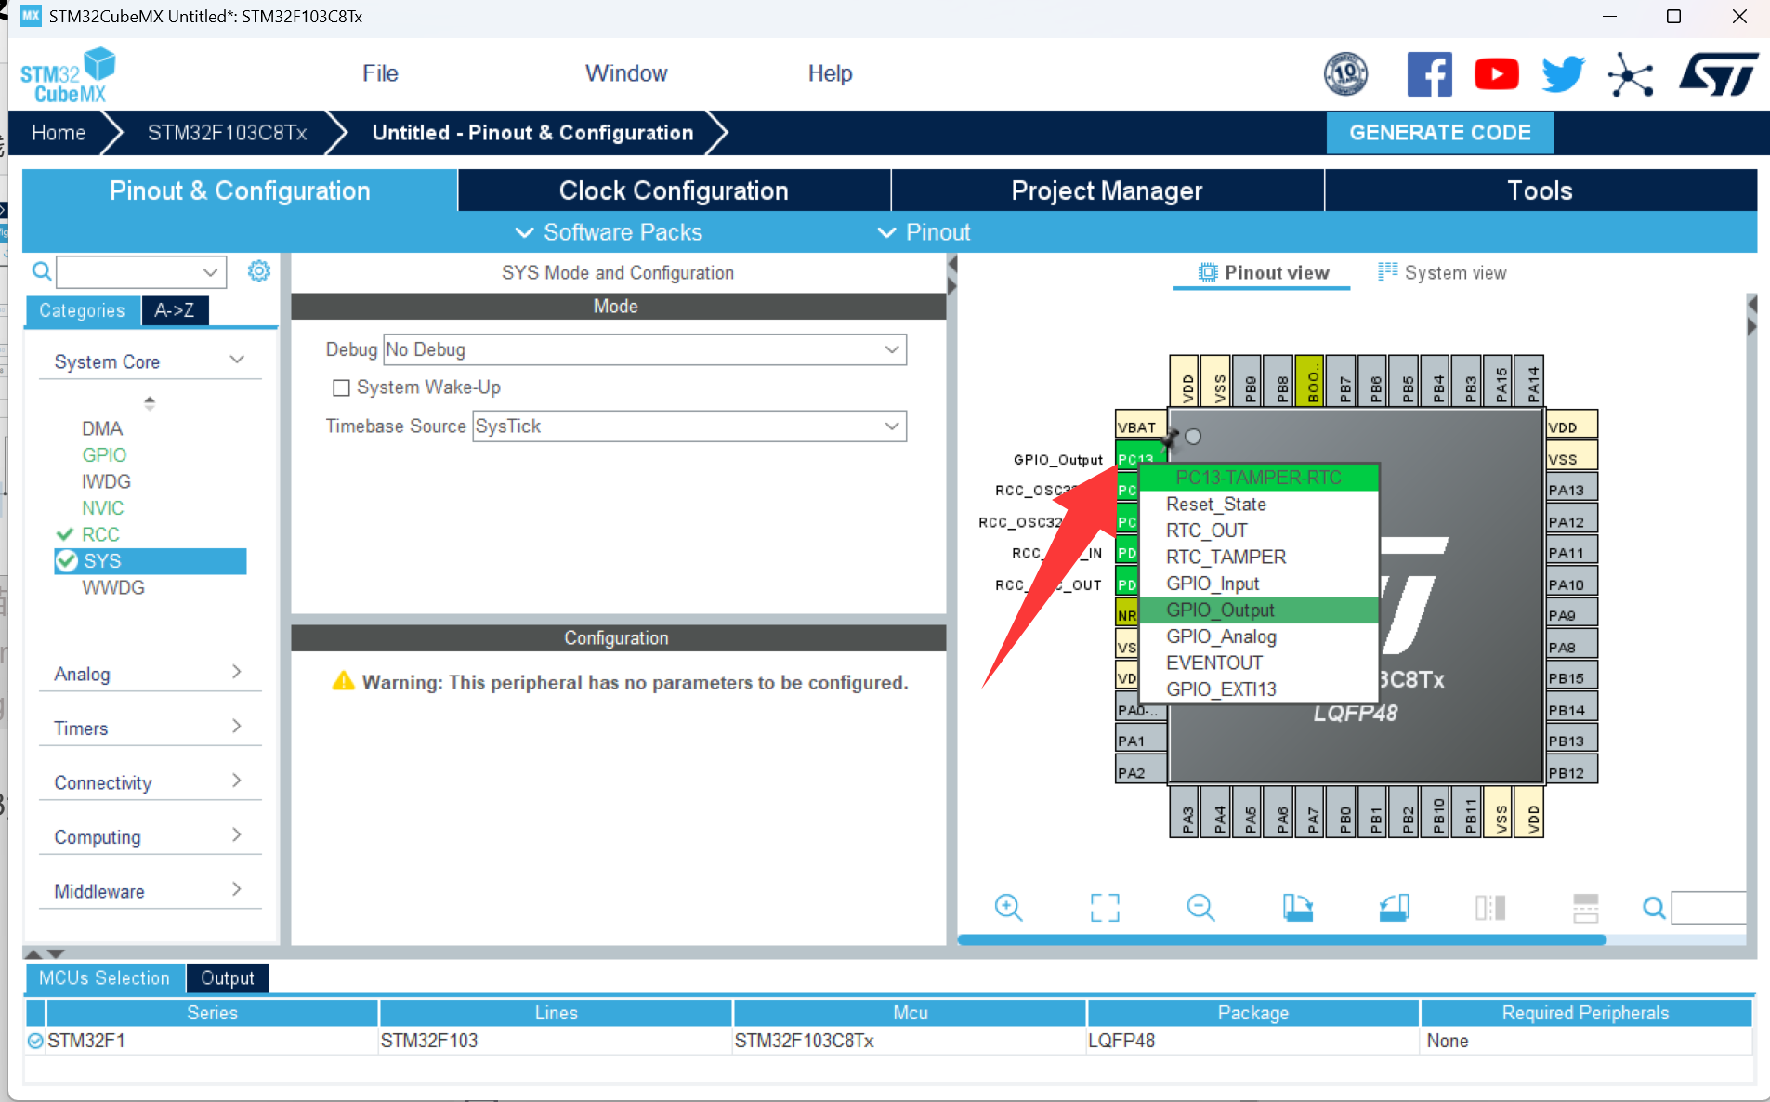Image resolution: width=1770 pixels, height=1102 pixels.
Task: Rotate the chip counter-clockwise
Action: 1394,907
